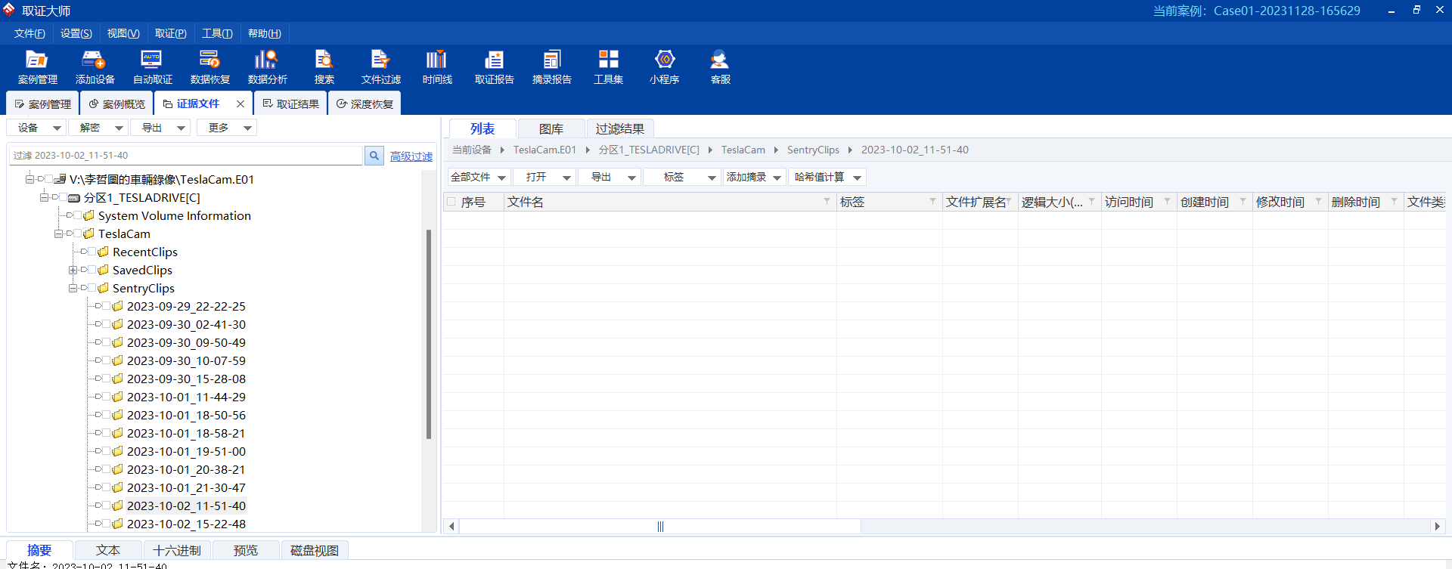This screenshot has width=1452, height=569.
Task: Open the 全部文件 dropdown
Action: click(479, 177)
